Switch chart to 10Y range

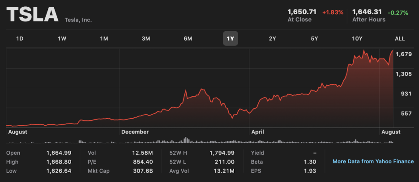(x=357, y=39)
